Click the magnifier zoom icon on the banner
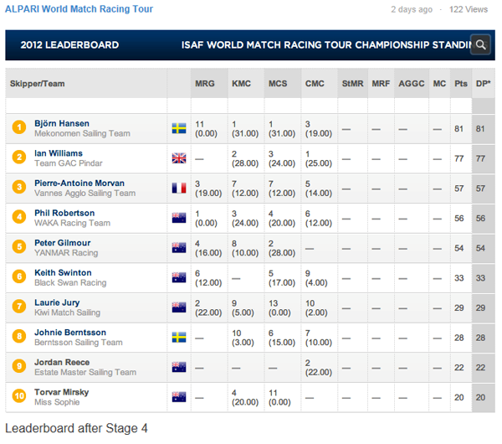502x444 pixels. [480, 44]
